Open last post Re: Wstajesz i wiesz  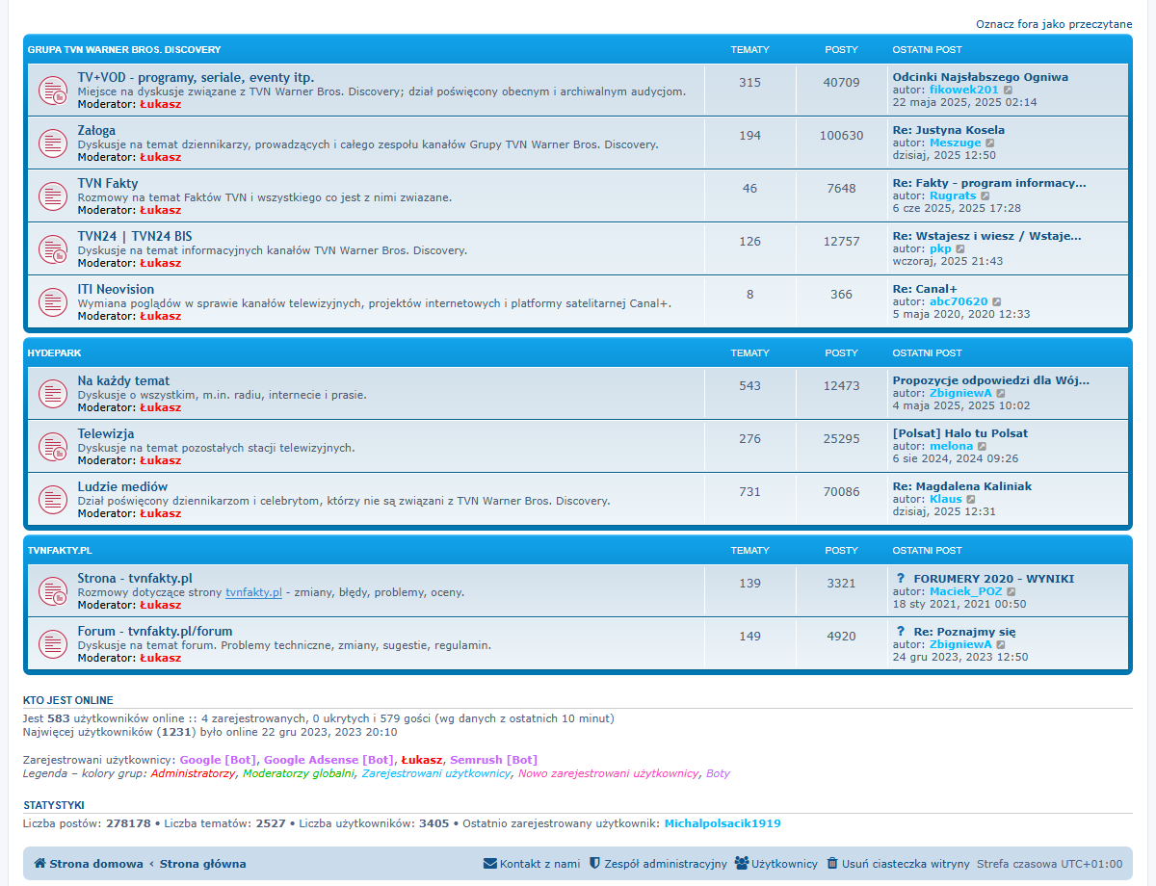(x=986, y=236)
